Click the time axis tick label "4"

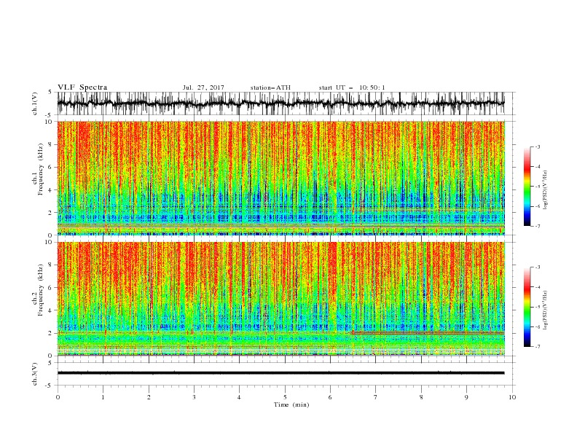239,397
